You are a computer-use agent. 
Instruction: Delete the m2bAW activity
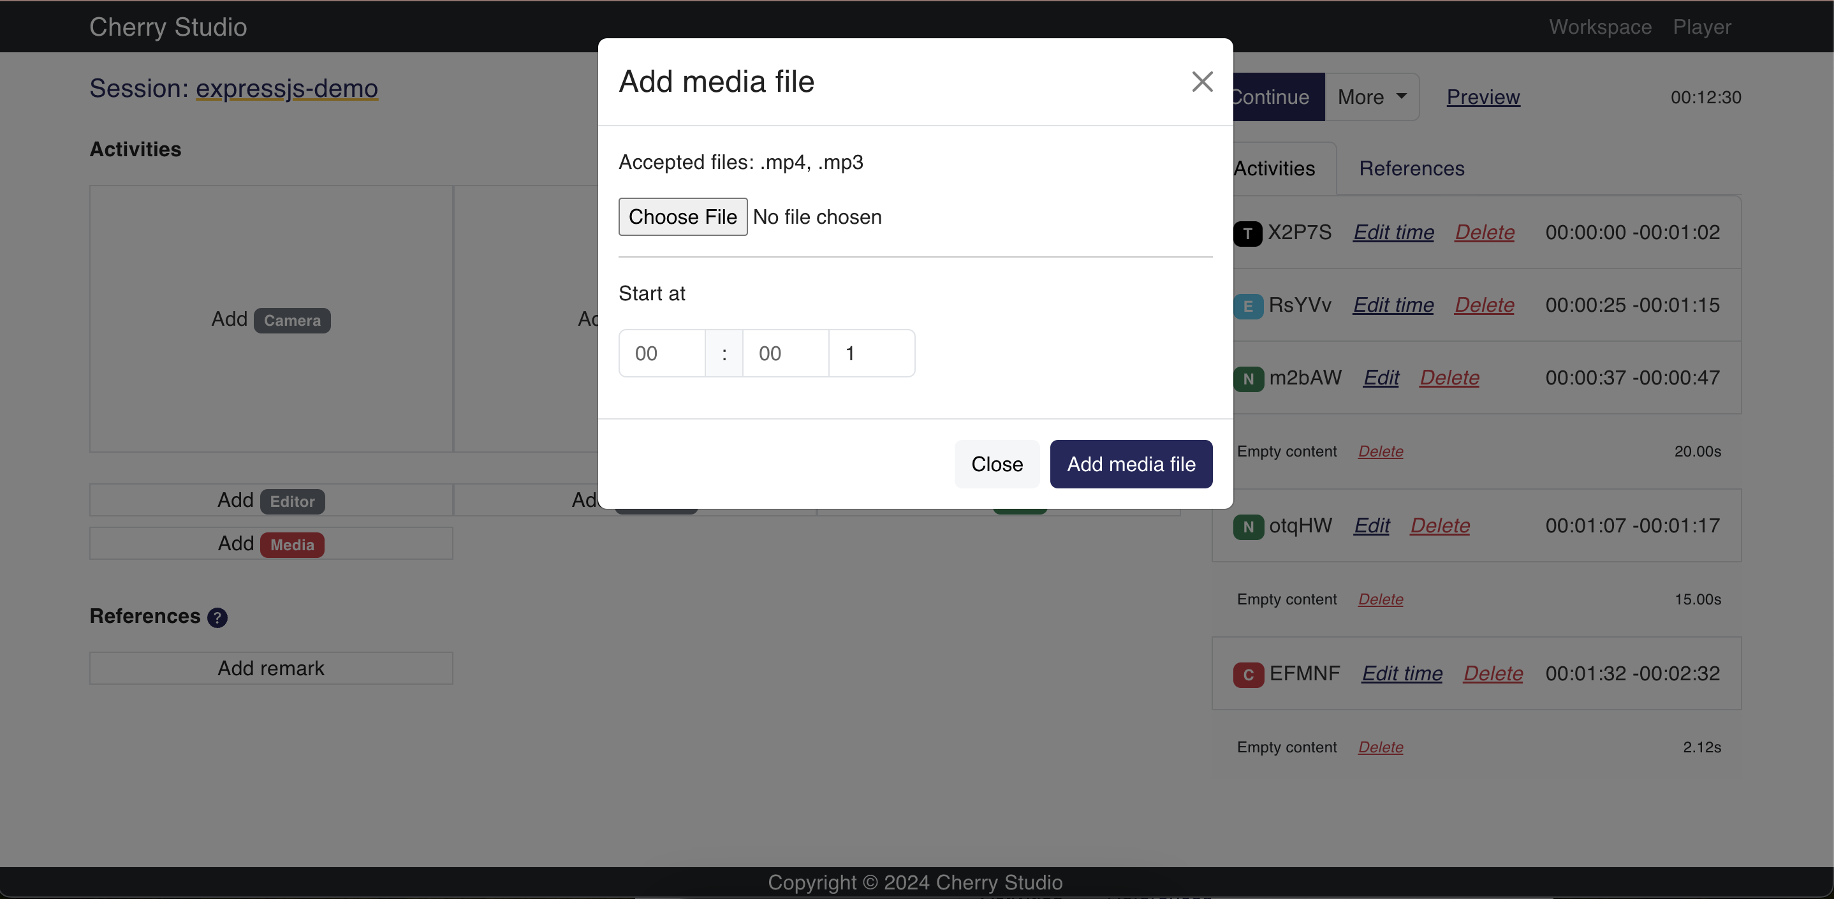(1449, 377)
